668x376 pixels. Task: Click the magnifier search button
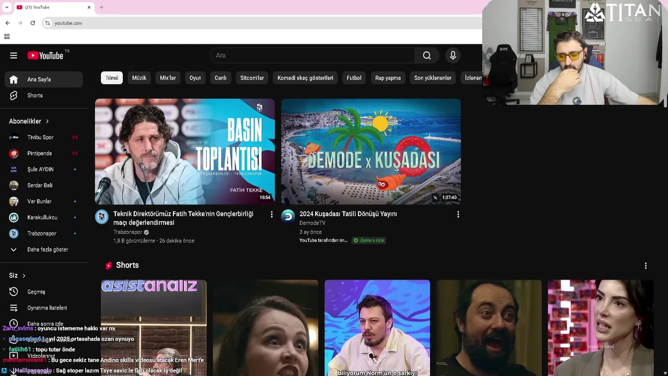427,55
